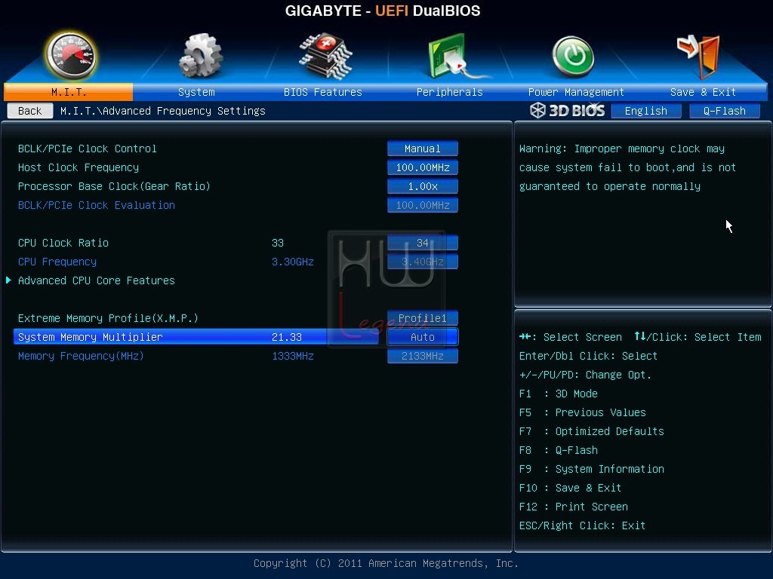Click the M.I.T. speedometer gauge icon
This screenshot has height=579, width=773.
(x=70, y=56)
